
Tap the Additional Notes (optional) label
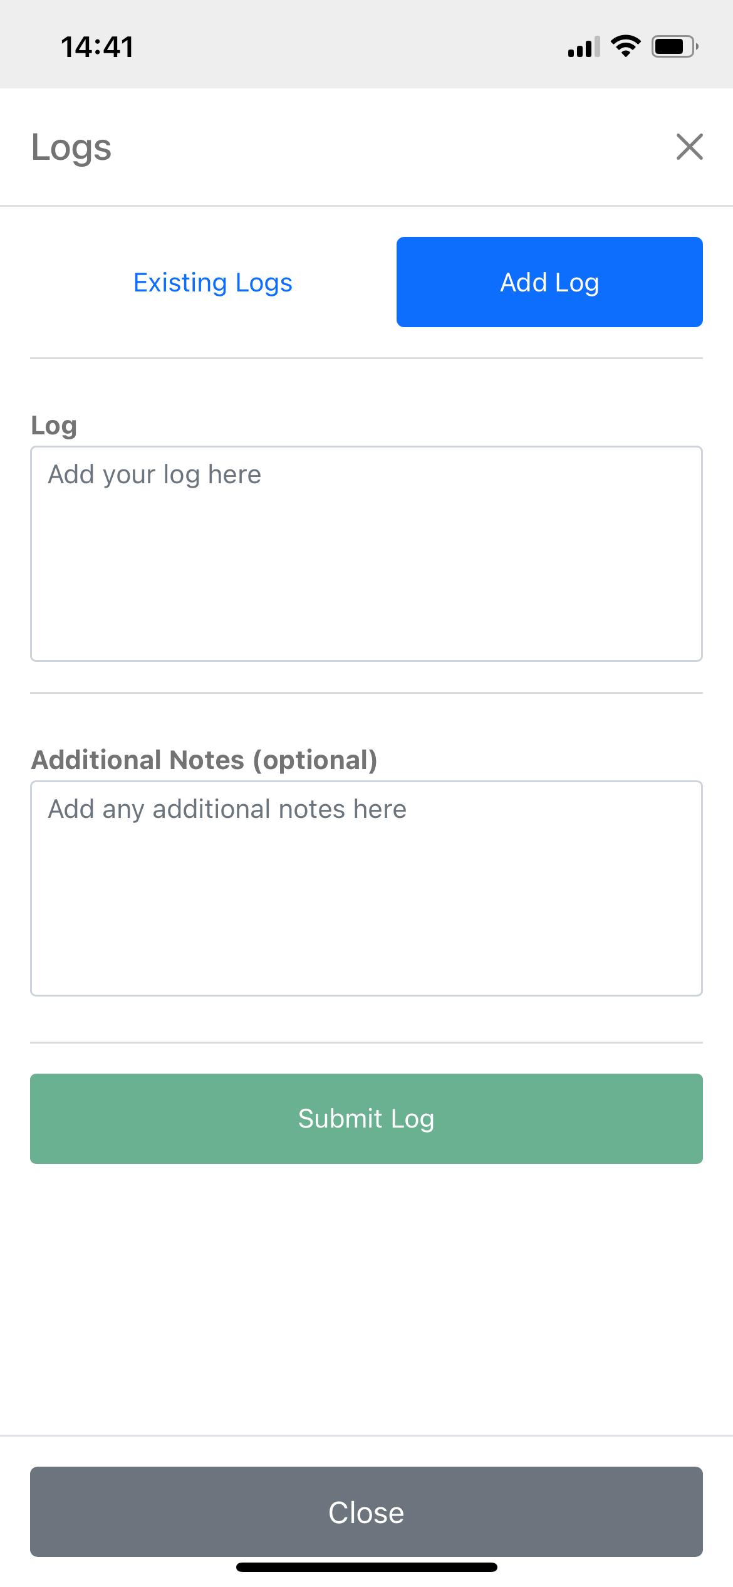(204, 759)
